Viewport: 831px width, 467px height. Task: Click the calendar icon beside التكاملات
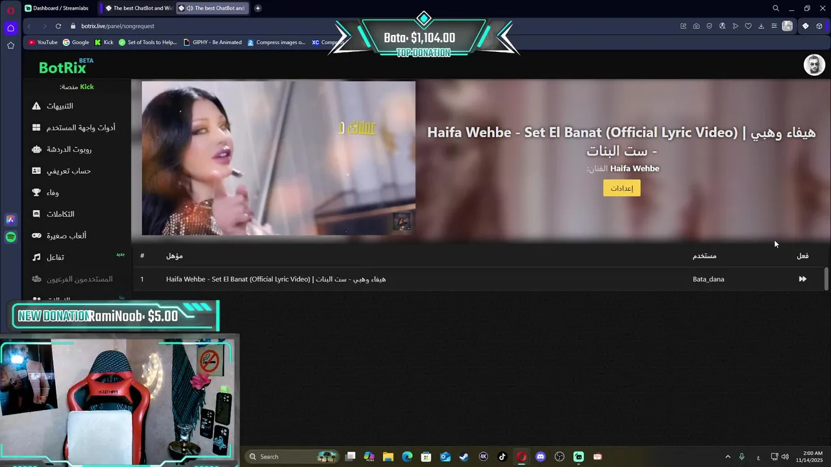coord(36,214)
